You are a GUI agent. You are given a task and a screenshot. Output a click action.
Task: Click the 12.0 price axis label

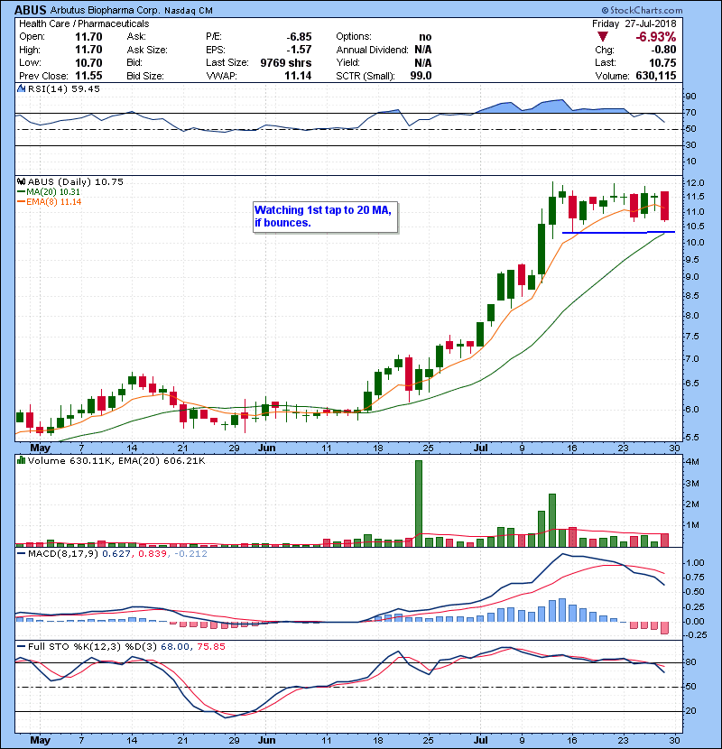tap(695, 183)
